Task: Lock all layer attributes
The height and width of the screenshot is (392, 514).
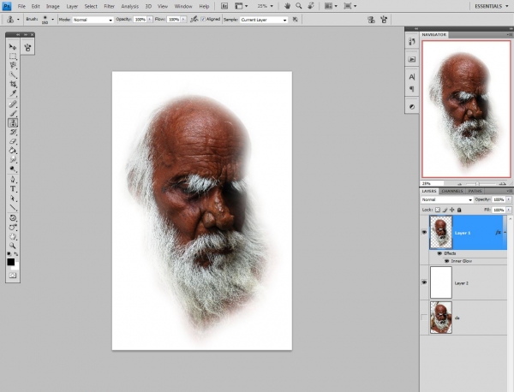Action: click(459, 210)
